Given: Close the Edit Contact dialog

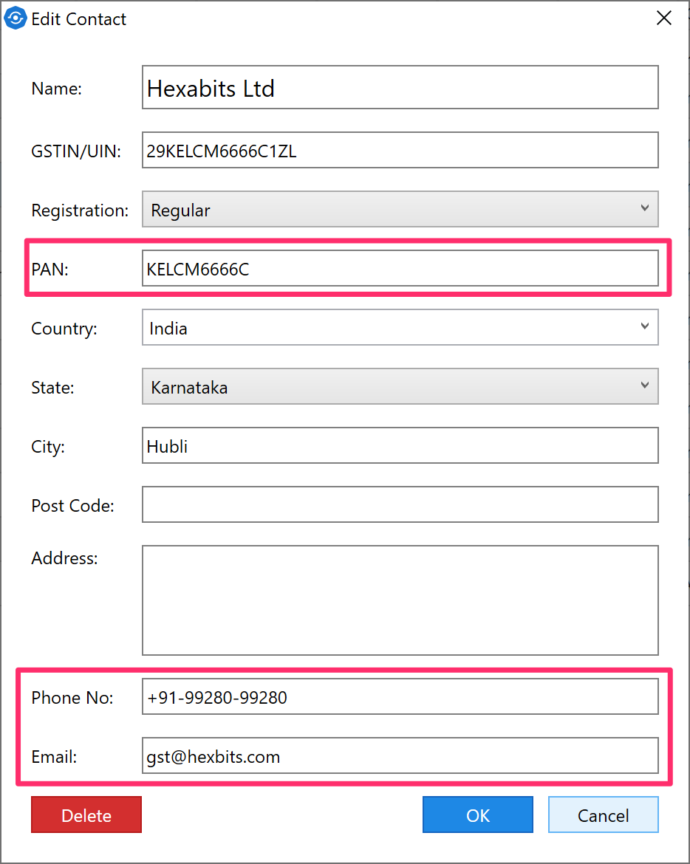Looking at the screenshot, I should click(x=664, y=18).
